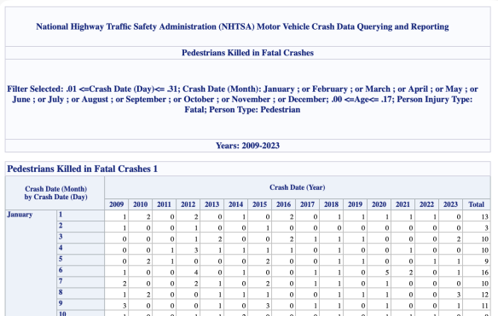The height and width of the screenshot is (316, 498).
Task: Click the 2015 value 3 in the January 9 row
Action: click(x=268, y=306)
